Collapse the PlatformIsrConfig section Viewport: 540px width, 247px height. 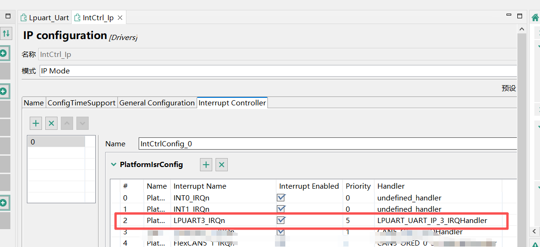pyautogui.click(x=113, y=165)
